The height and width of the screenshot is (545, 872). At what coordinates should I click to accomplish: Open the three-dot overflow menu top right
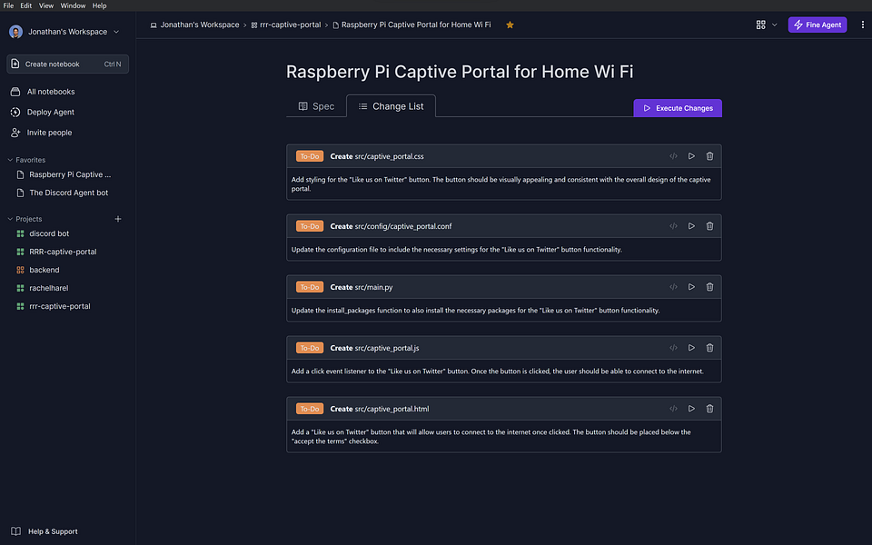click(862, 25)
